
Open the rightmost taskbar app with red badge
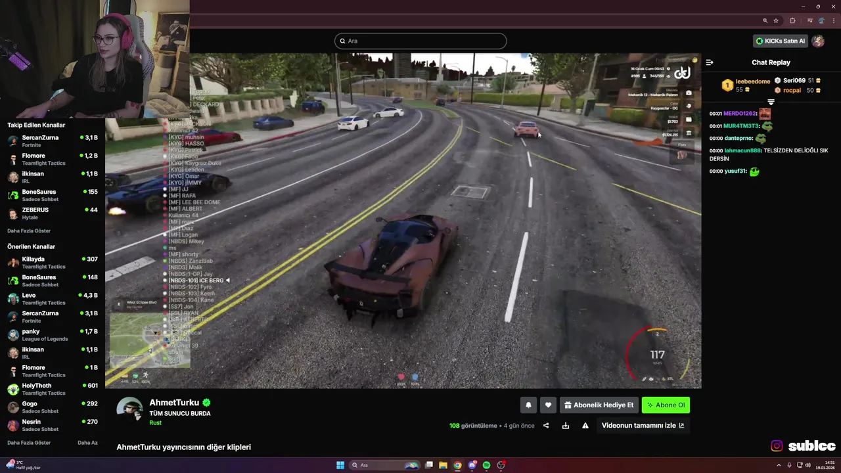(x=501, y=465)
